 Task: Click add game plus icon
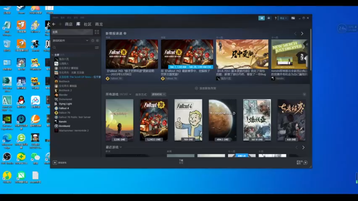[55, 163]
